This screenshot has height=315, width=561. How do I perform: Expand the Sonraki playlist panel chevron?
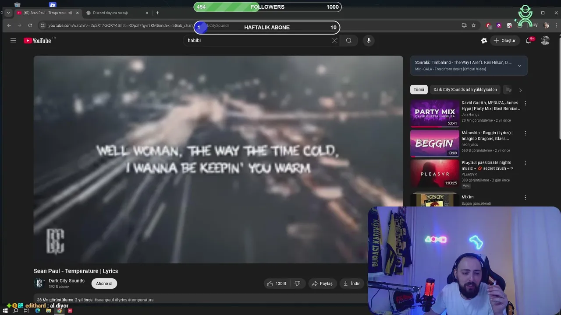click(519, 66)
